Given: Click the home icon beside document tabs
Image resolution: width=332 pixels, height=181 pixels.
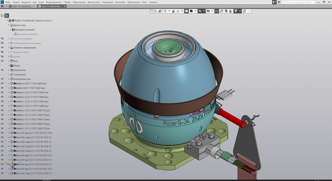Looking at the screenshot, I should pos(2,6).
